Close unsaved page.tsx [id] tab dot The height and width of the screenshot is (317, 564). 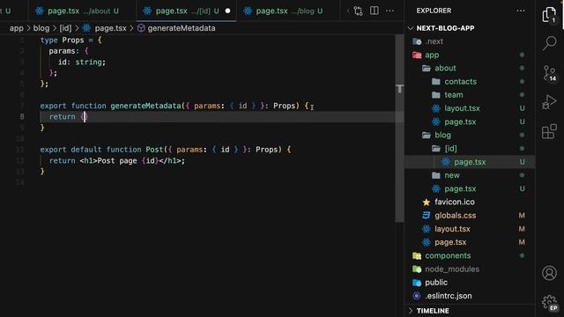(227, 11)
